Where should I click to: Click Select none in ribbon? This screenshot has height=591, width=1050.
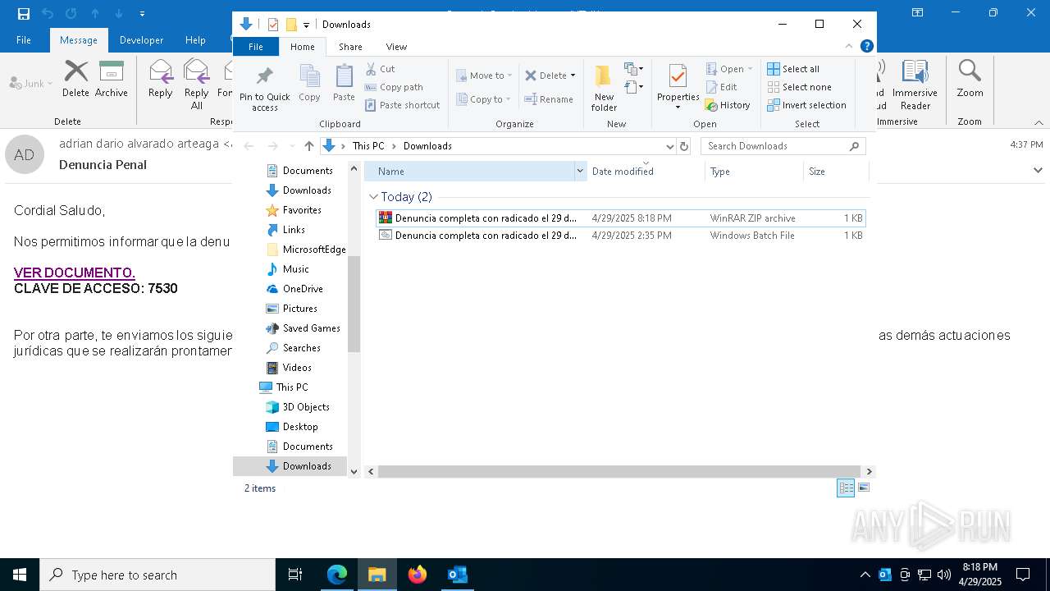coord(800,87)
